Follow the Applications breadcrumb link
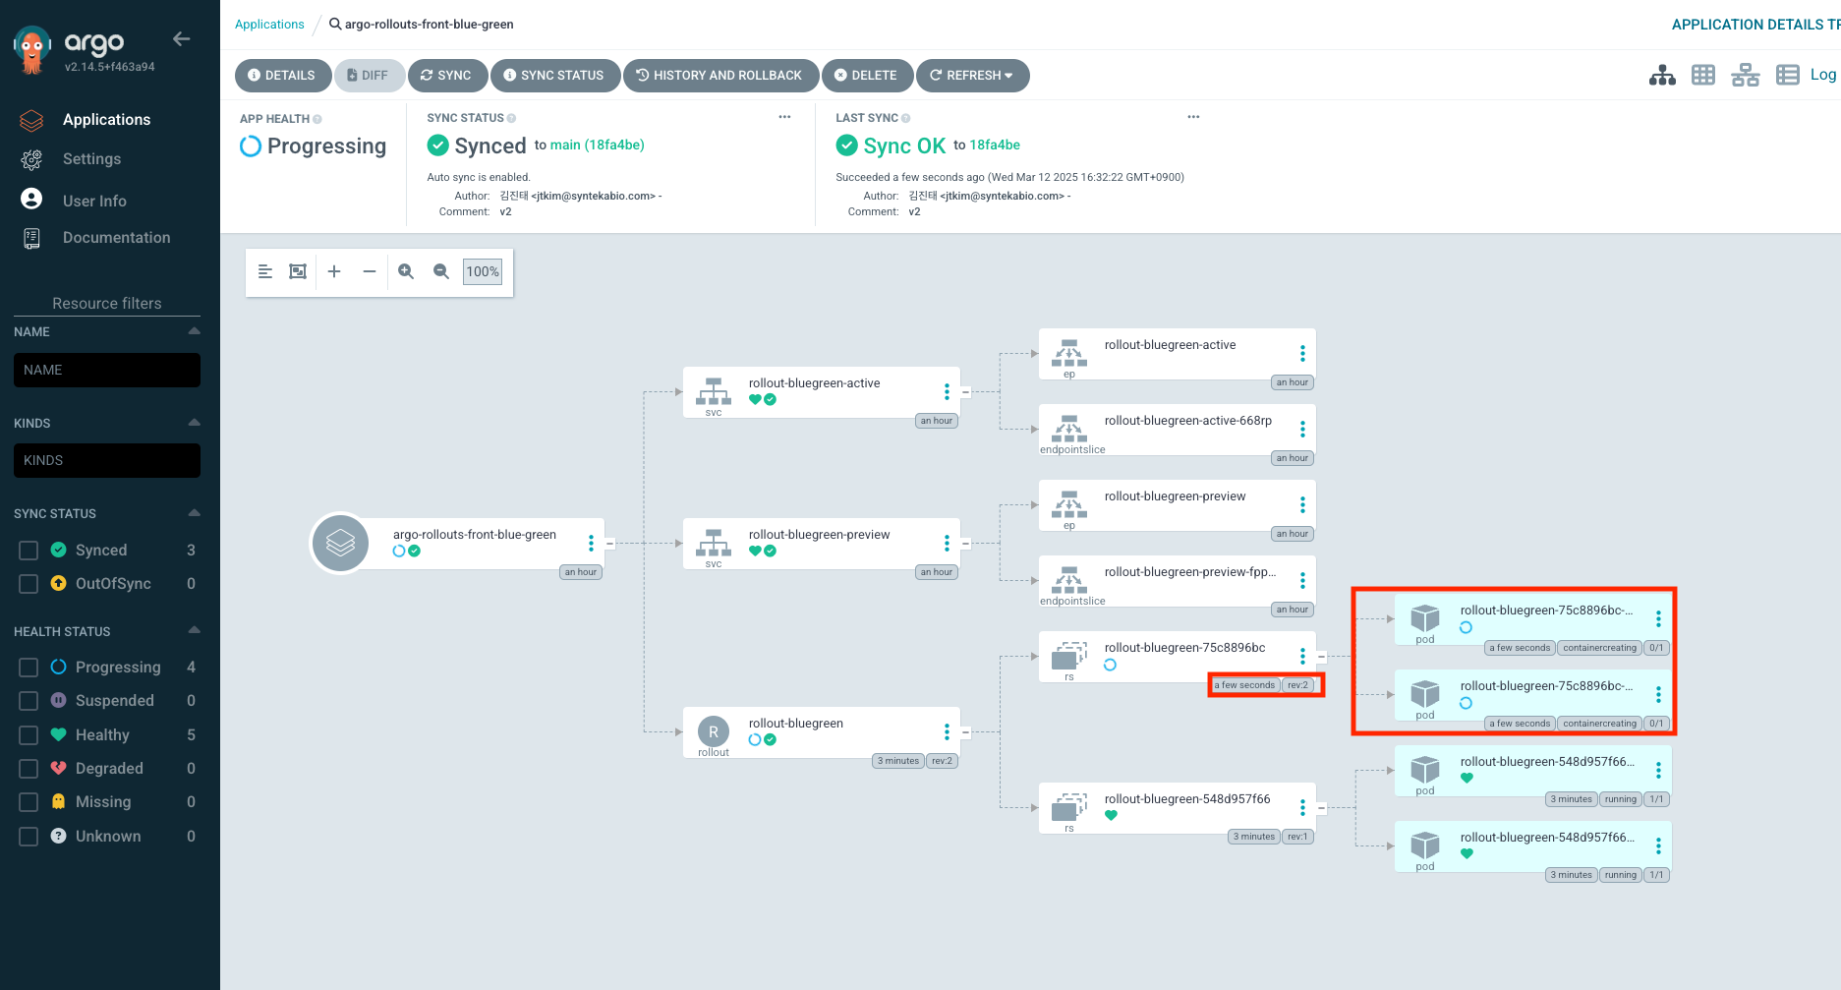 (269, 25)
